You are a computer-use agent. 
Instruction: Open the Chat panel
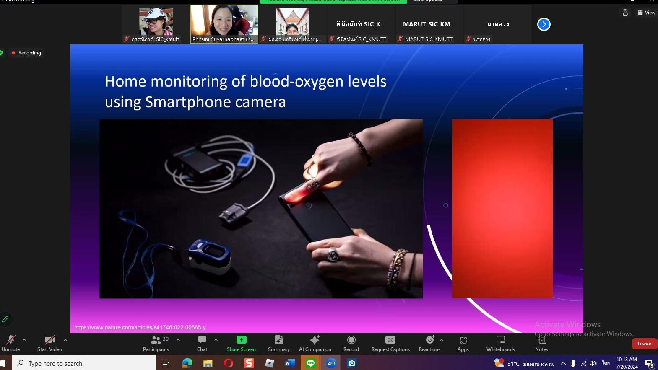202,343
